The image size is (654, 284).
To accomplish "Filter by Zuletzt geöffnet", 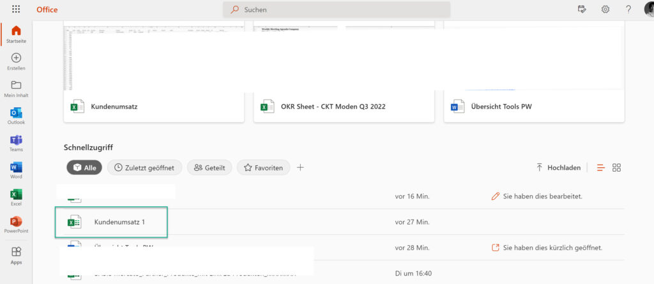I will [x=145, y=168].
